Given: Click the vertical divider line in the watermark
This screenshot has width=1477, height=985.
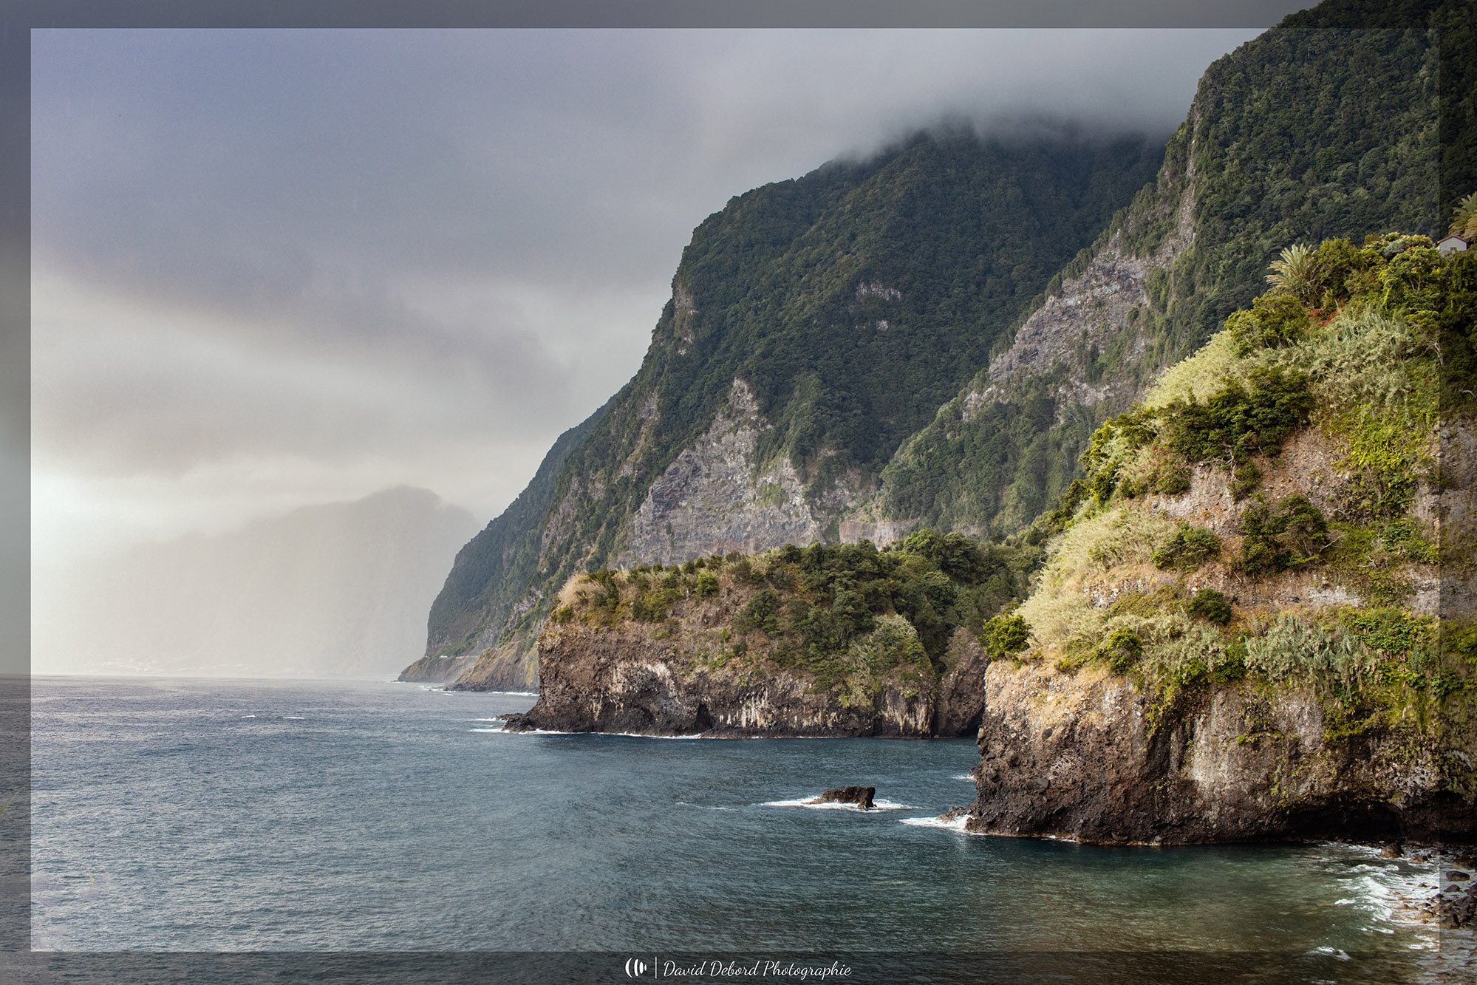Looking at the screenshot, I should 655,967.
